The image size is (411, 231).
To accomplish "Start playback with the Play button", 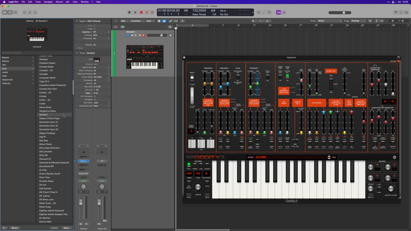I will 135,12.
